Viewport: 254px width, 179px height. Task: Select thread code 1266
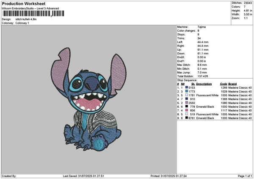(224, 88)
